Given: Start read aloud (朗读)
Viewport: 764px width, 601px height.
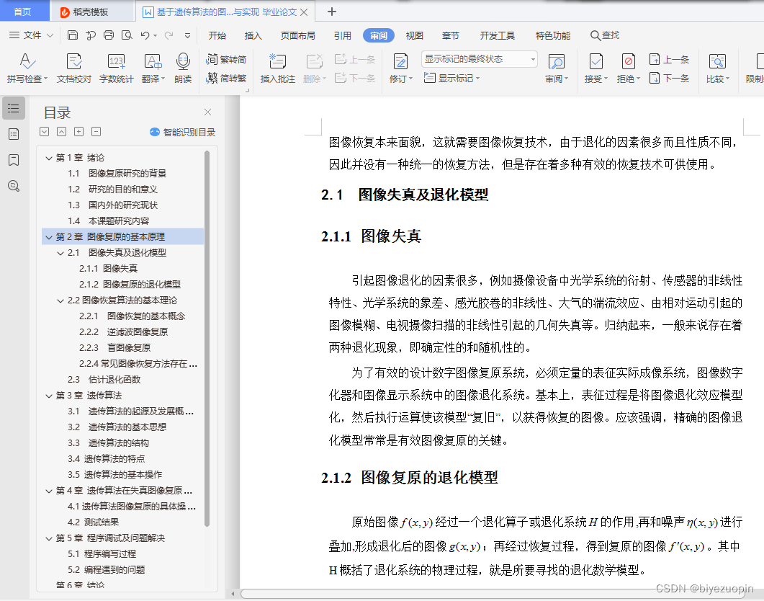Looking at the screenshot, I should coord(183,68).
